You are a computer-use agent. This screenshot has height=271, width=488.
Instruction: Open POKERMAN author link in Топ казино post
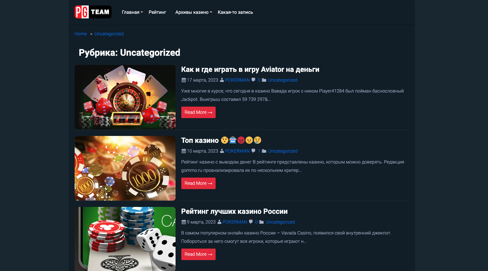pyautogui.click(x=237, y=151)
